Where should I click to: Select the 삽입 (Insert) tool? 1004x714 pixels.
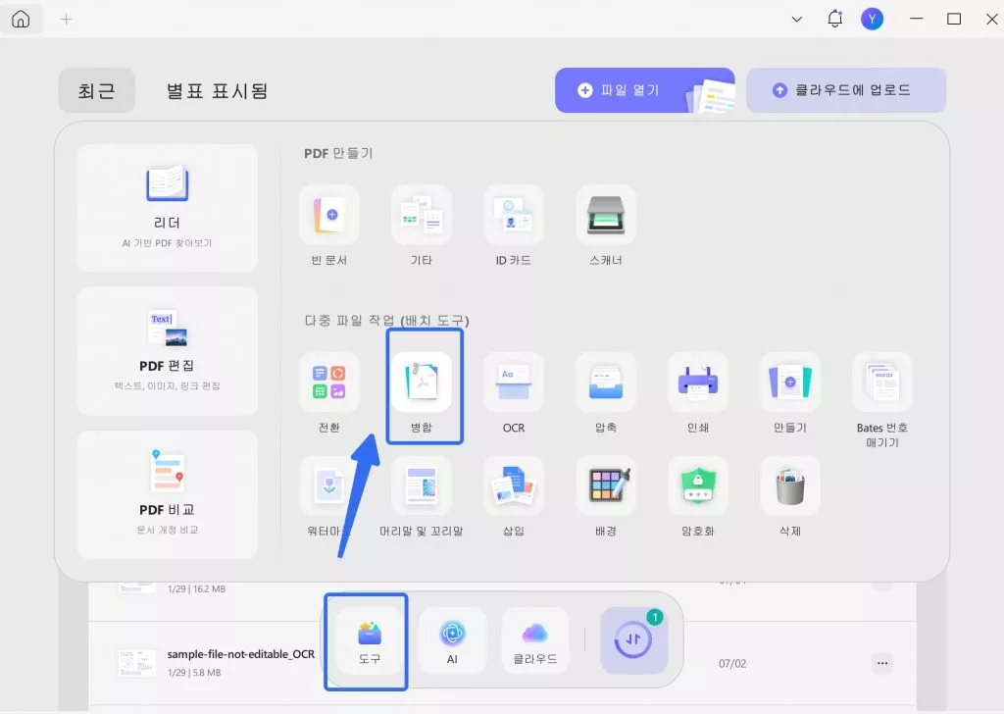click(x=514, y=487)
